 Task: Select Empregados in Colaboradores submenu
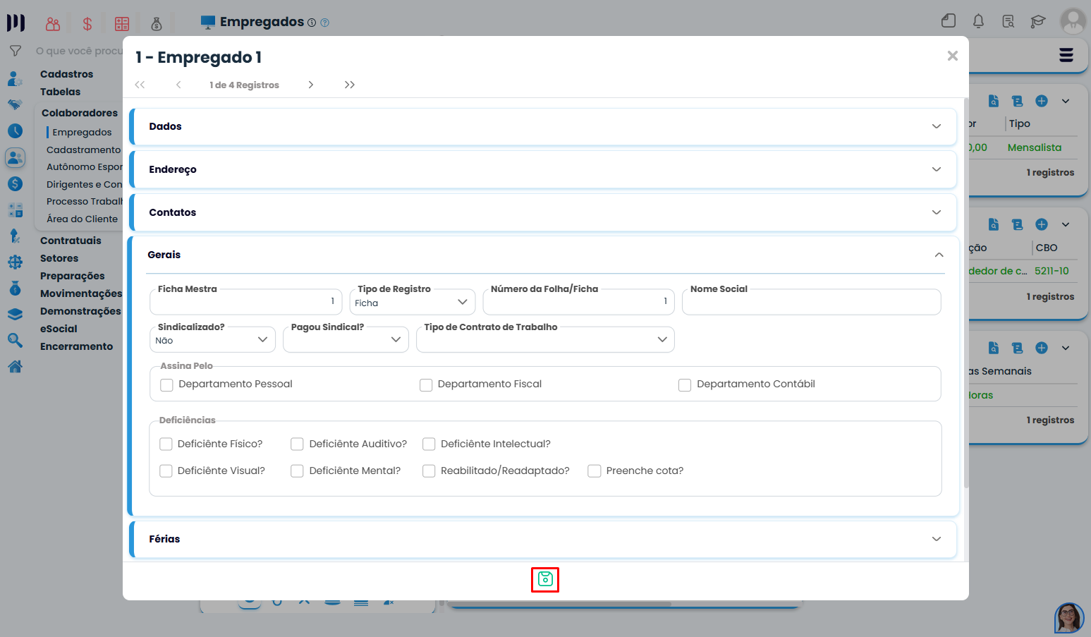[82, 132]
